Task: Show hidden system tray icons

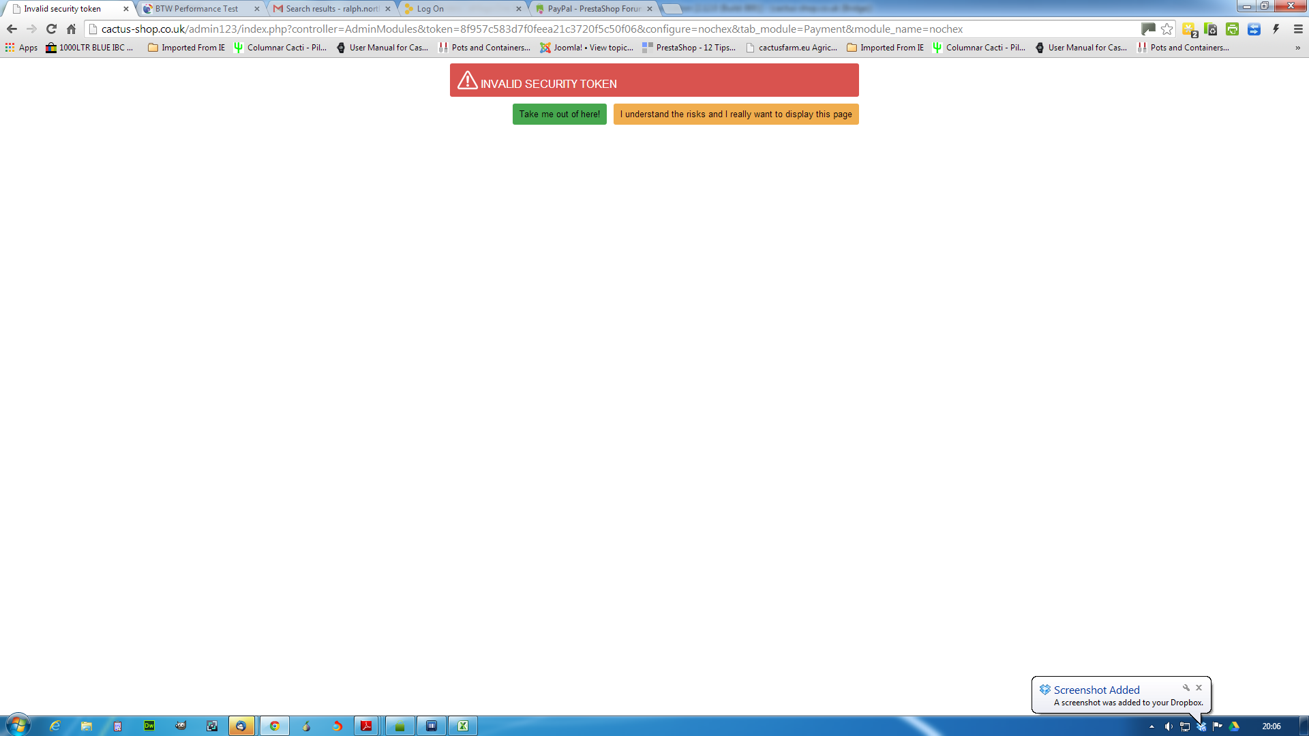Action: 1152,726
